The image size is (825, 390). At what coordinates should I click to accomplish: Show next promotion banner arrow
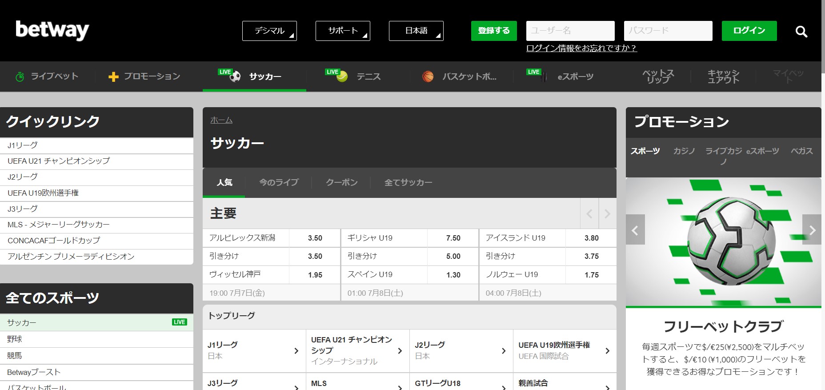tap(812, 230)
